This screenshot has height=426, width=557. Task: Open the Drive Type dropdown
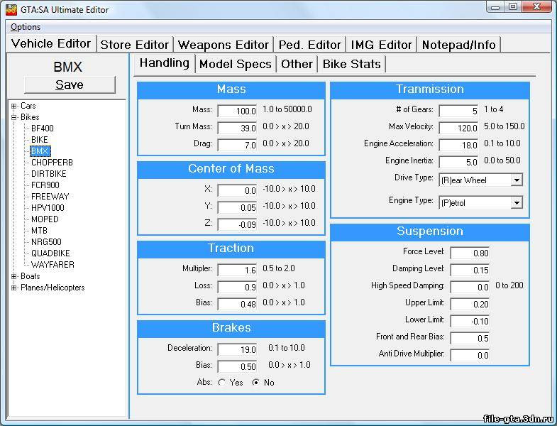click(517, 180)
